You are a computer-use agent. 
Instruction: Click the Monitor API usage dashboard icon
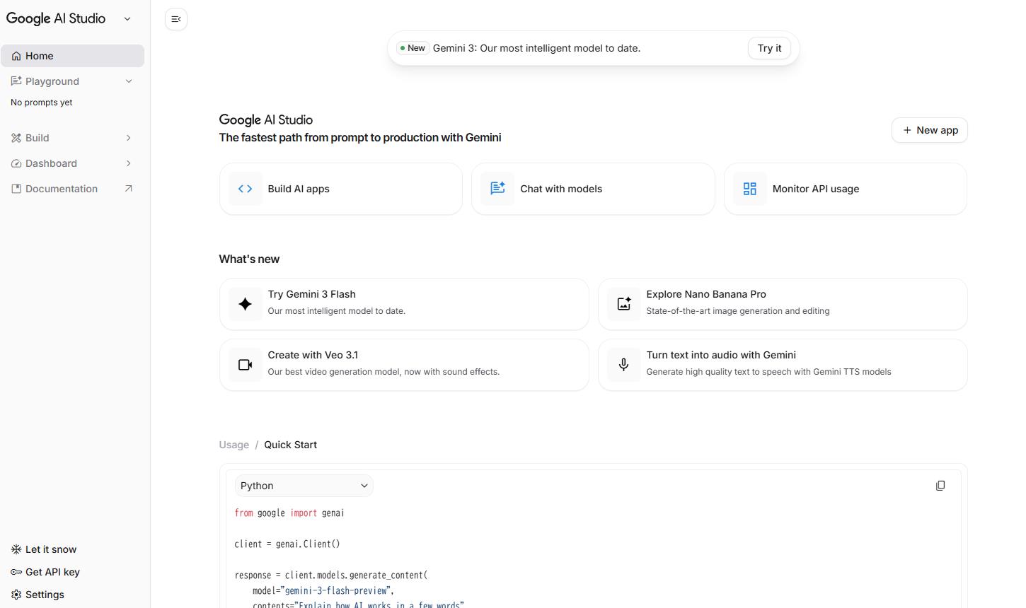(x=750, y=189)
